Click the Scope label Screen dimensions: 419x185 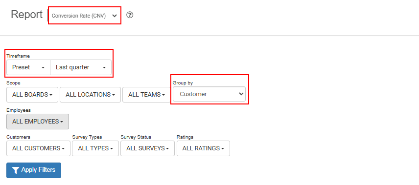point(13,83)
